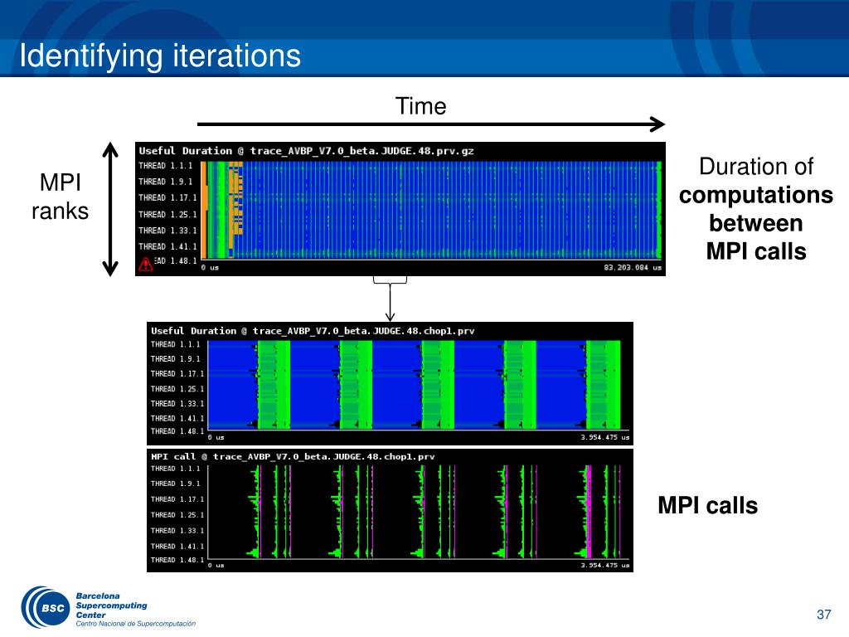This screenshot has width=849, height=637.
Task: Select THREAD 1.41.1 in the Useful Duration chop1 window
Action: tap(177, 419)
